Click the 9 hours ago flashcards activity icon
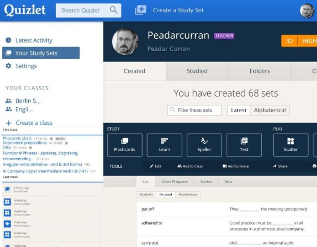Image resolution: width=317 pixels, height=247 pixels. [8, 189]
